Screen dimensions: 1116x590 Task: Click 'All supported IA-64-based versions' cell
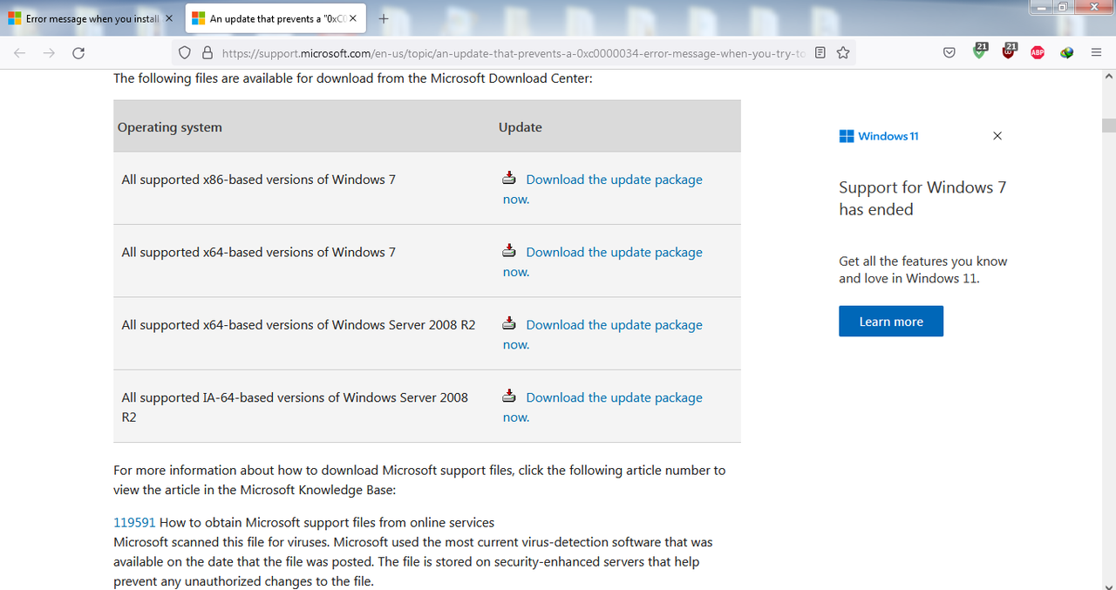295,407
